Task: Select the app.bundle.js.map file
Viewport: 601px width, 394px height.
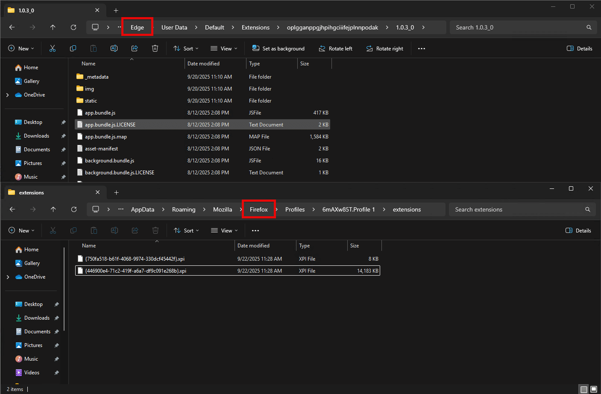Action: click(106, 137)
